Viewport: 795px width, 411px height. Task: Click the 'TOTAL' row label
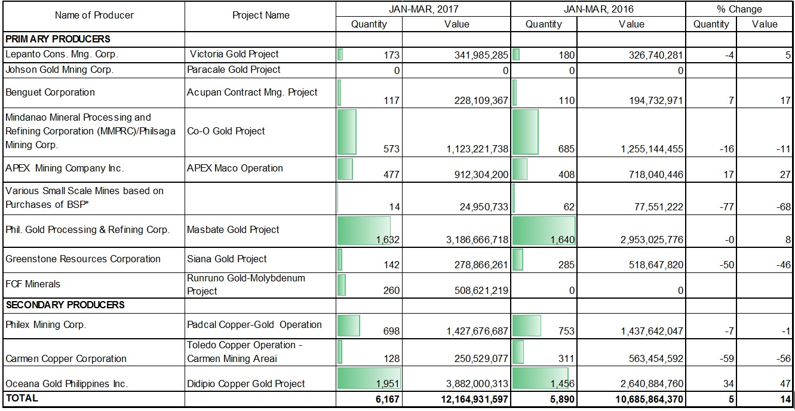coord(22,398)
